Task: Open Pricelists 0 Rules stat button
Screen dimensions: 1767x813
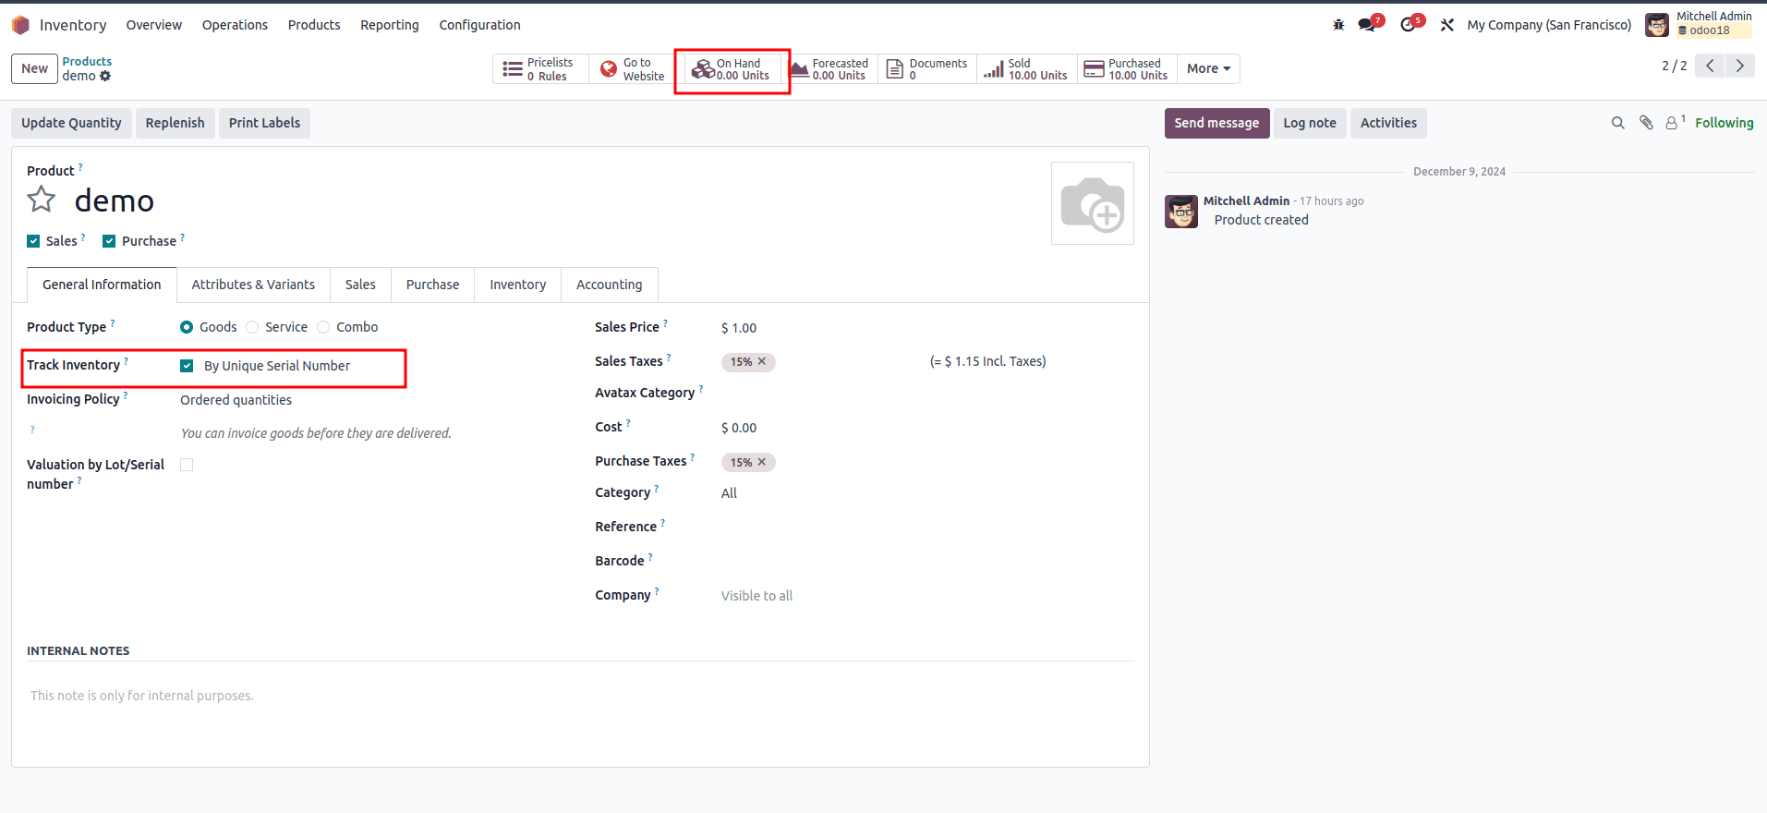Action: click(540, 69)
